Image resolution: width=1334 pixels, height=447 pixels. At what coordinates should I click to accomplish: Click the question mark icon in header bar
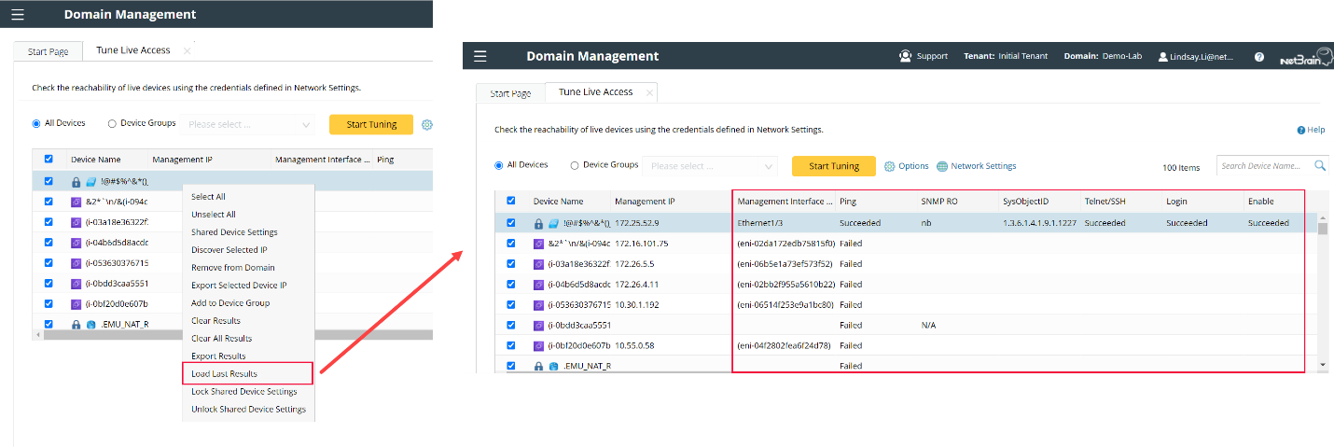pyautogui.click(x=1259, y=57)
